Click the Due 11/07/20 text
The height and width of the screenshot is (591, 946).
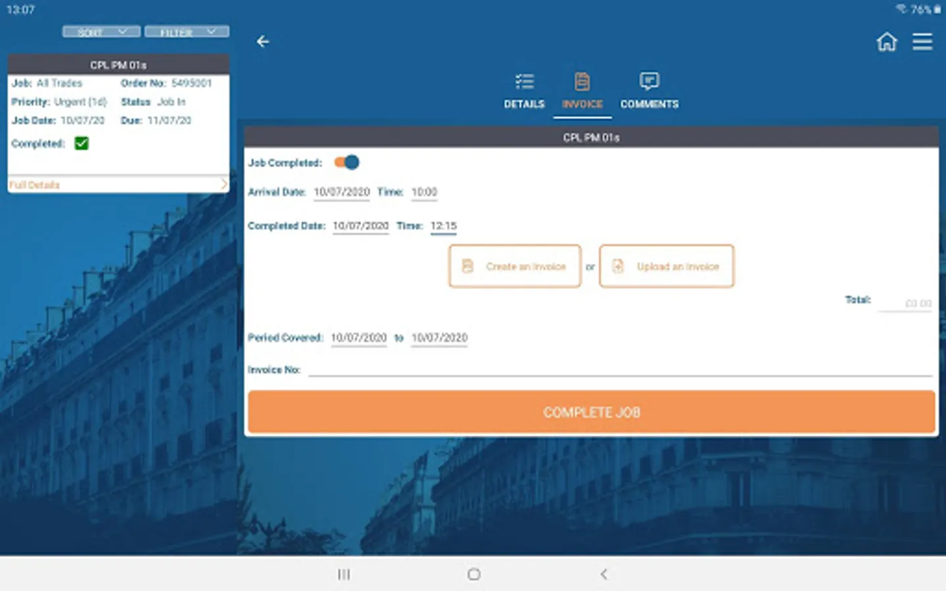pyautogui.click(x=156, y=121)
